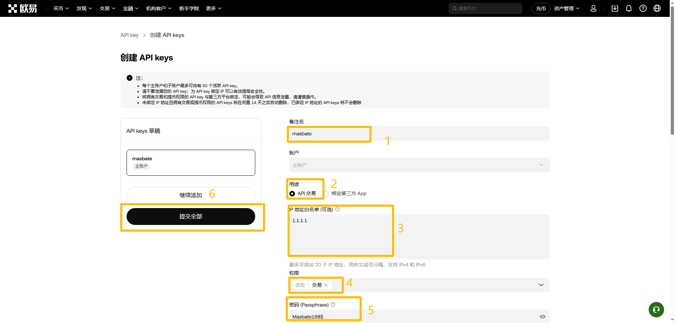Click the 备注名 input field
Viewport: 675px width, 323px height.
(419, 134)
